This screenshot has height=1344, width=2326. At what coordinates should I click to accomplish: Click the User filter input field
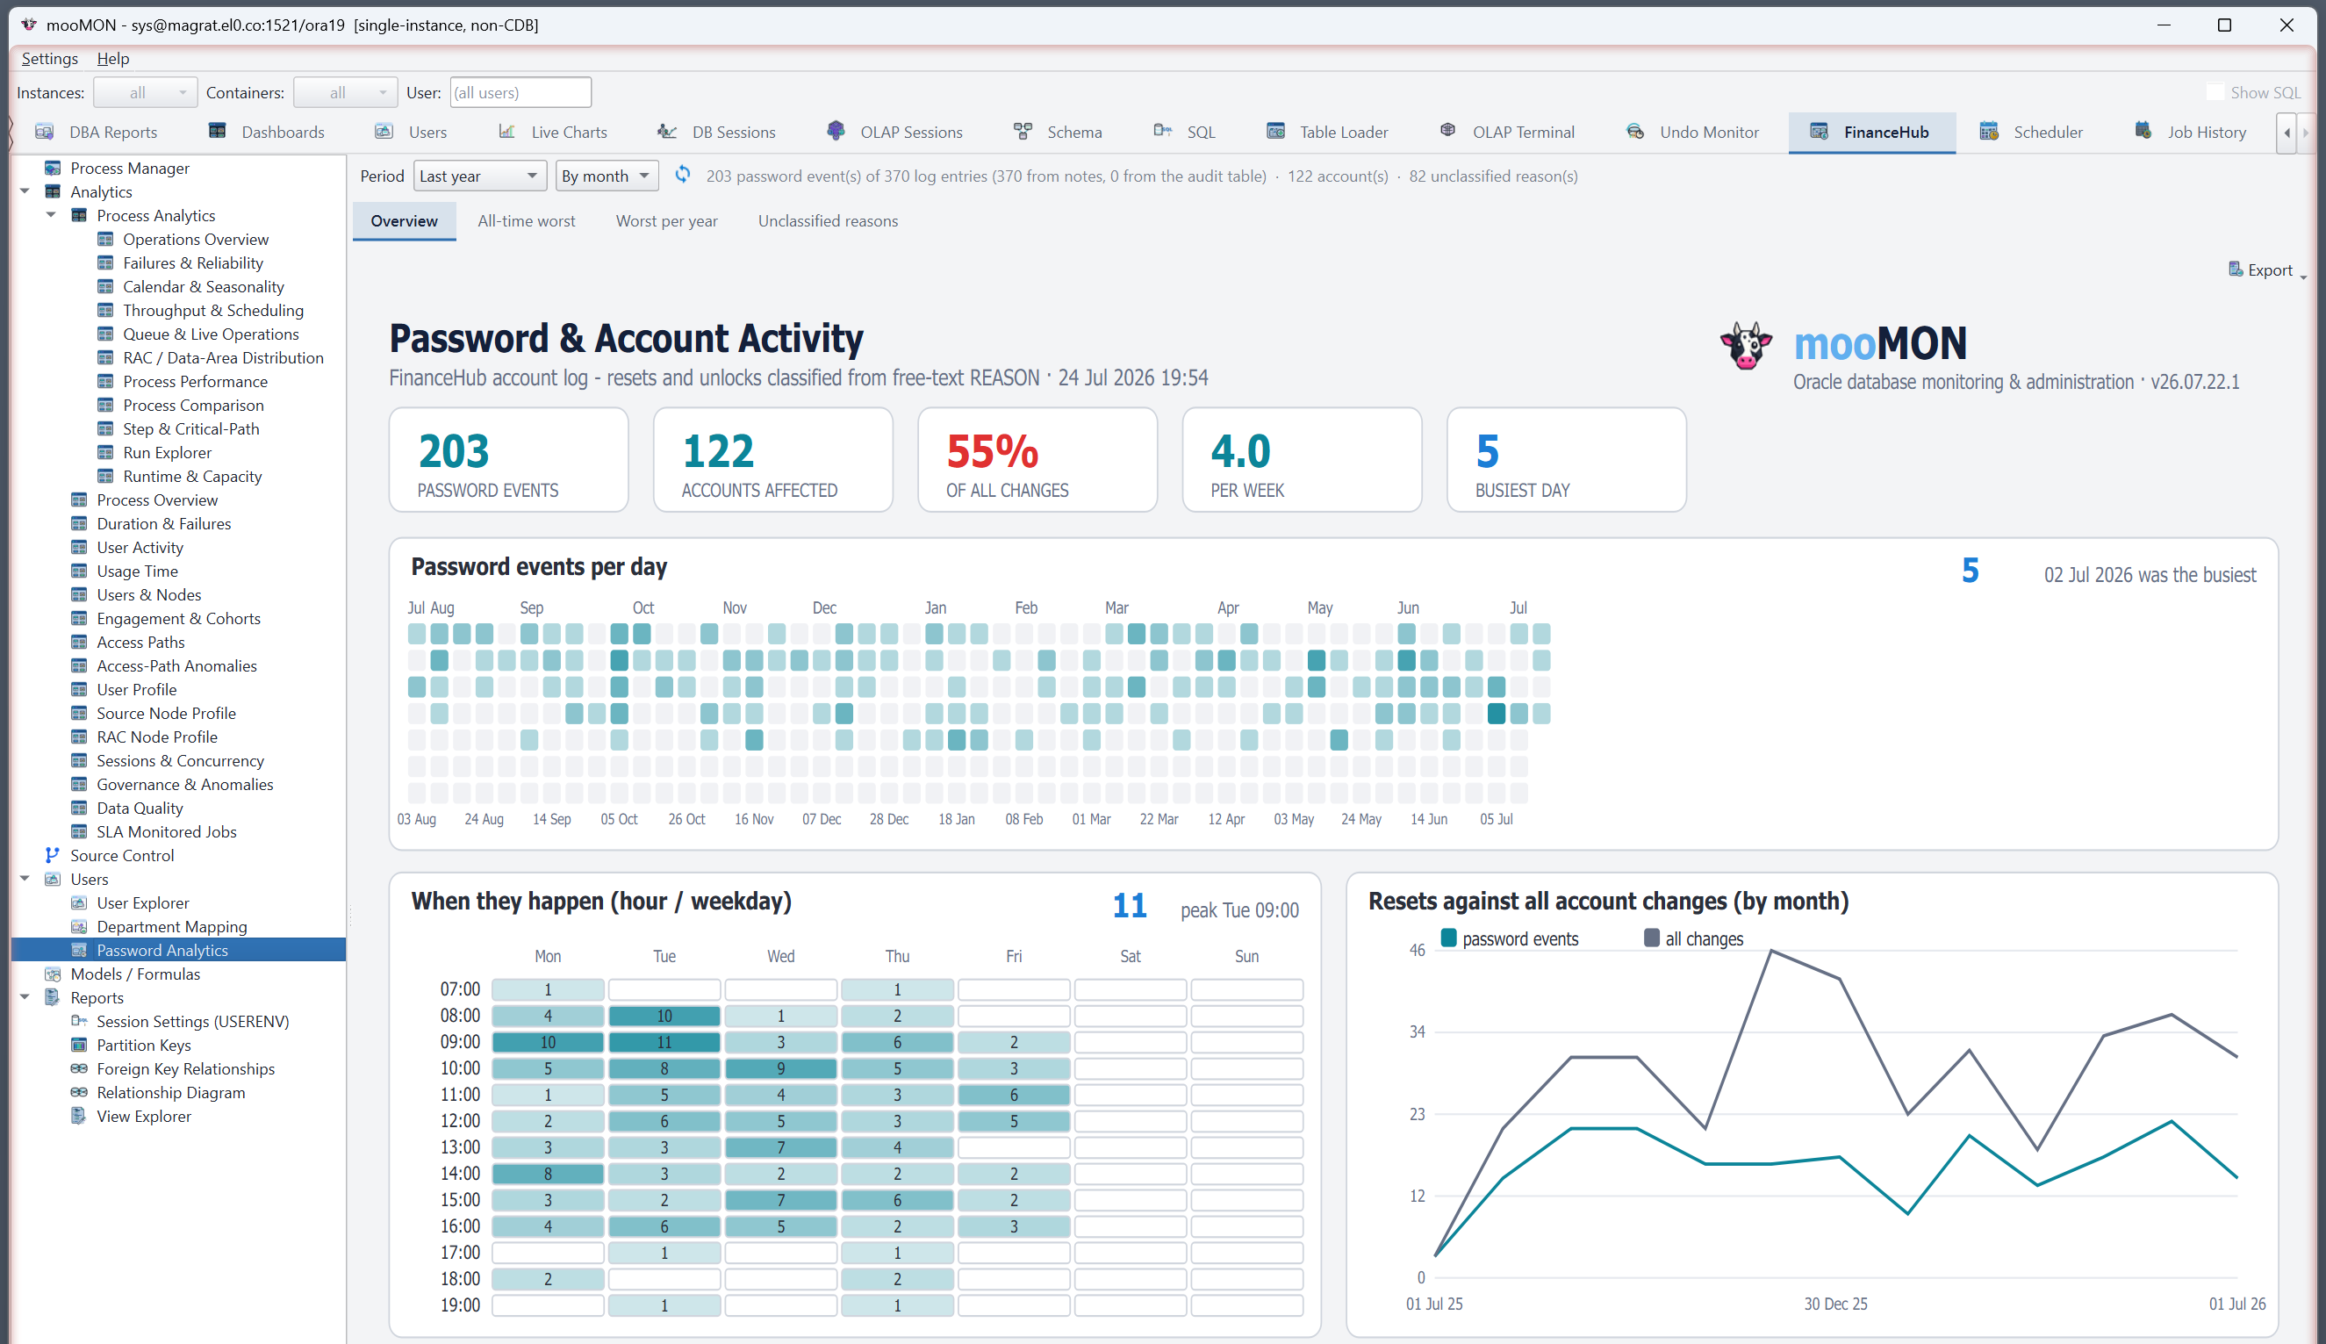520,92
